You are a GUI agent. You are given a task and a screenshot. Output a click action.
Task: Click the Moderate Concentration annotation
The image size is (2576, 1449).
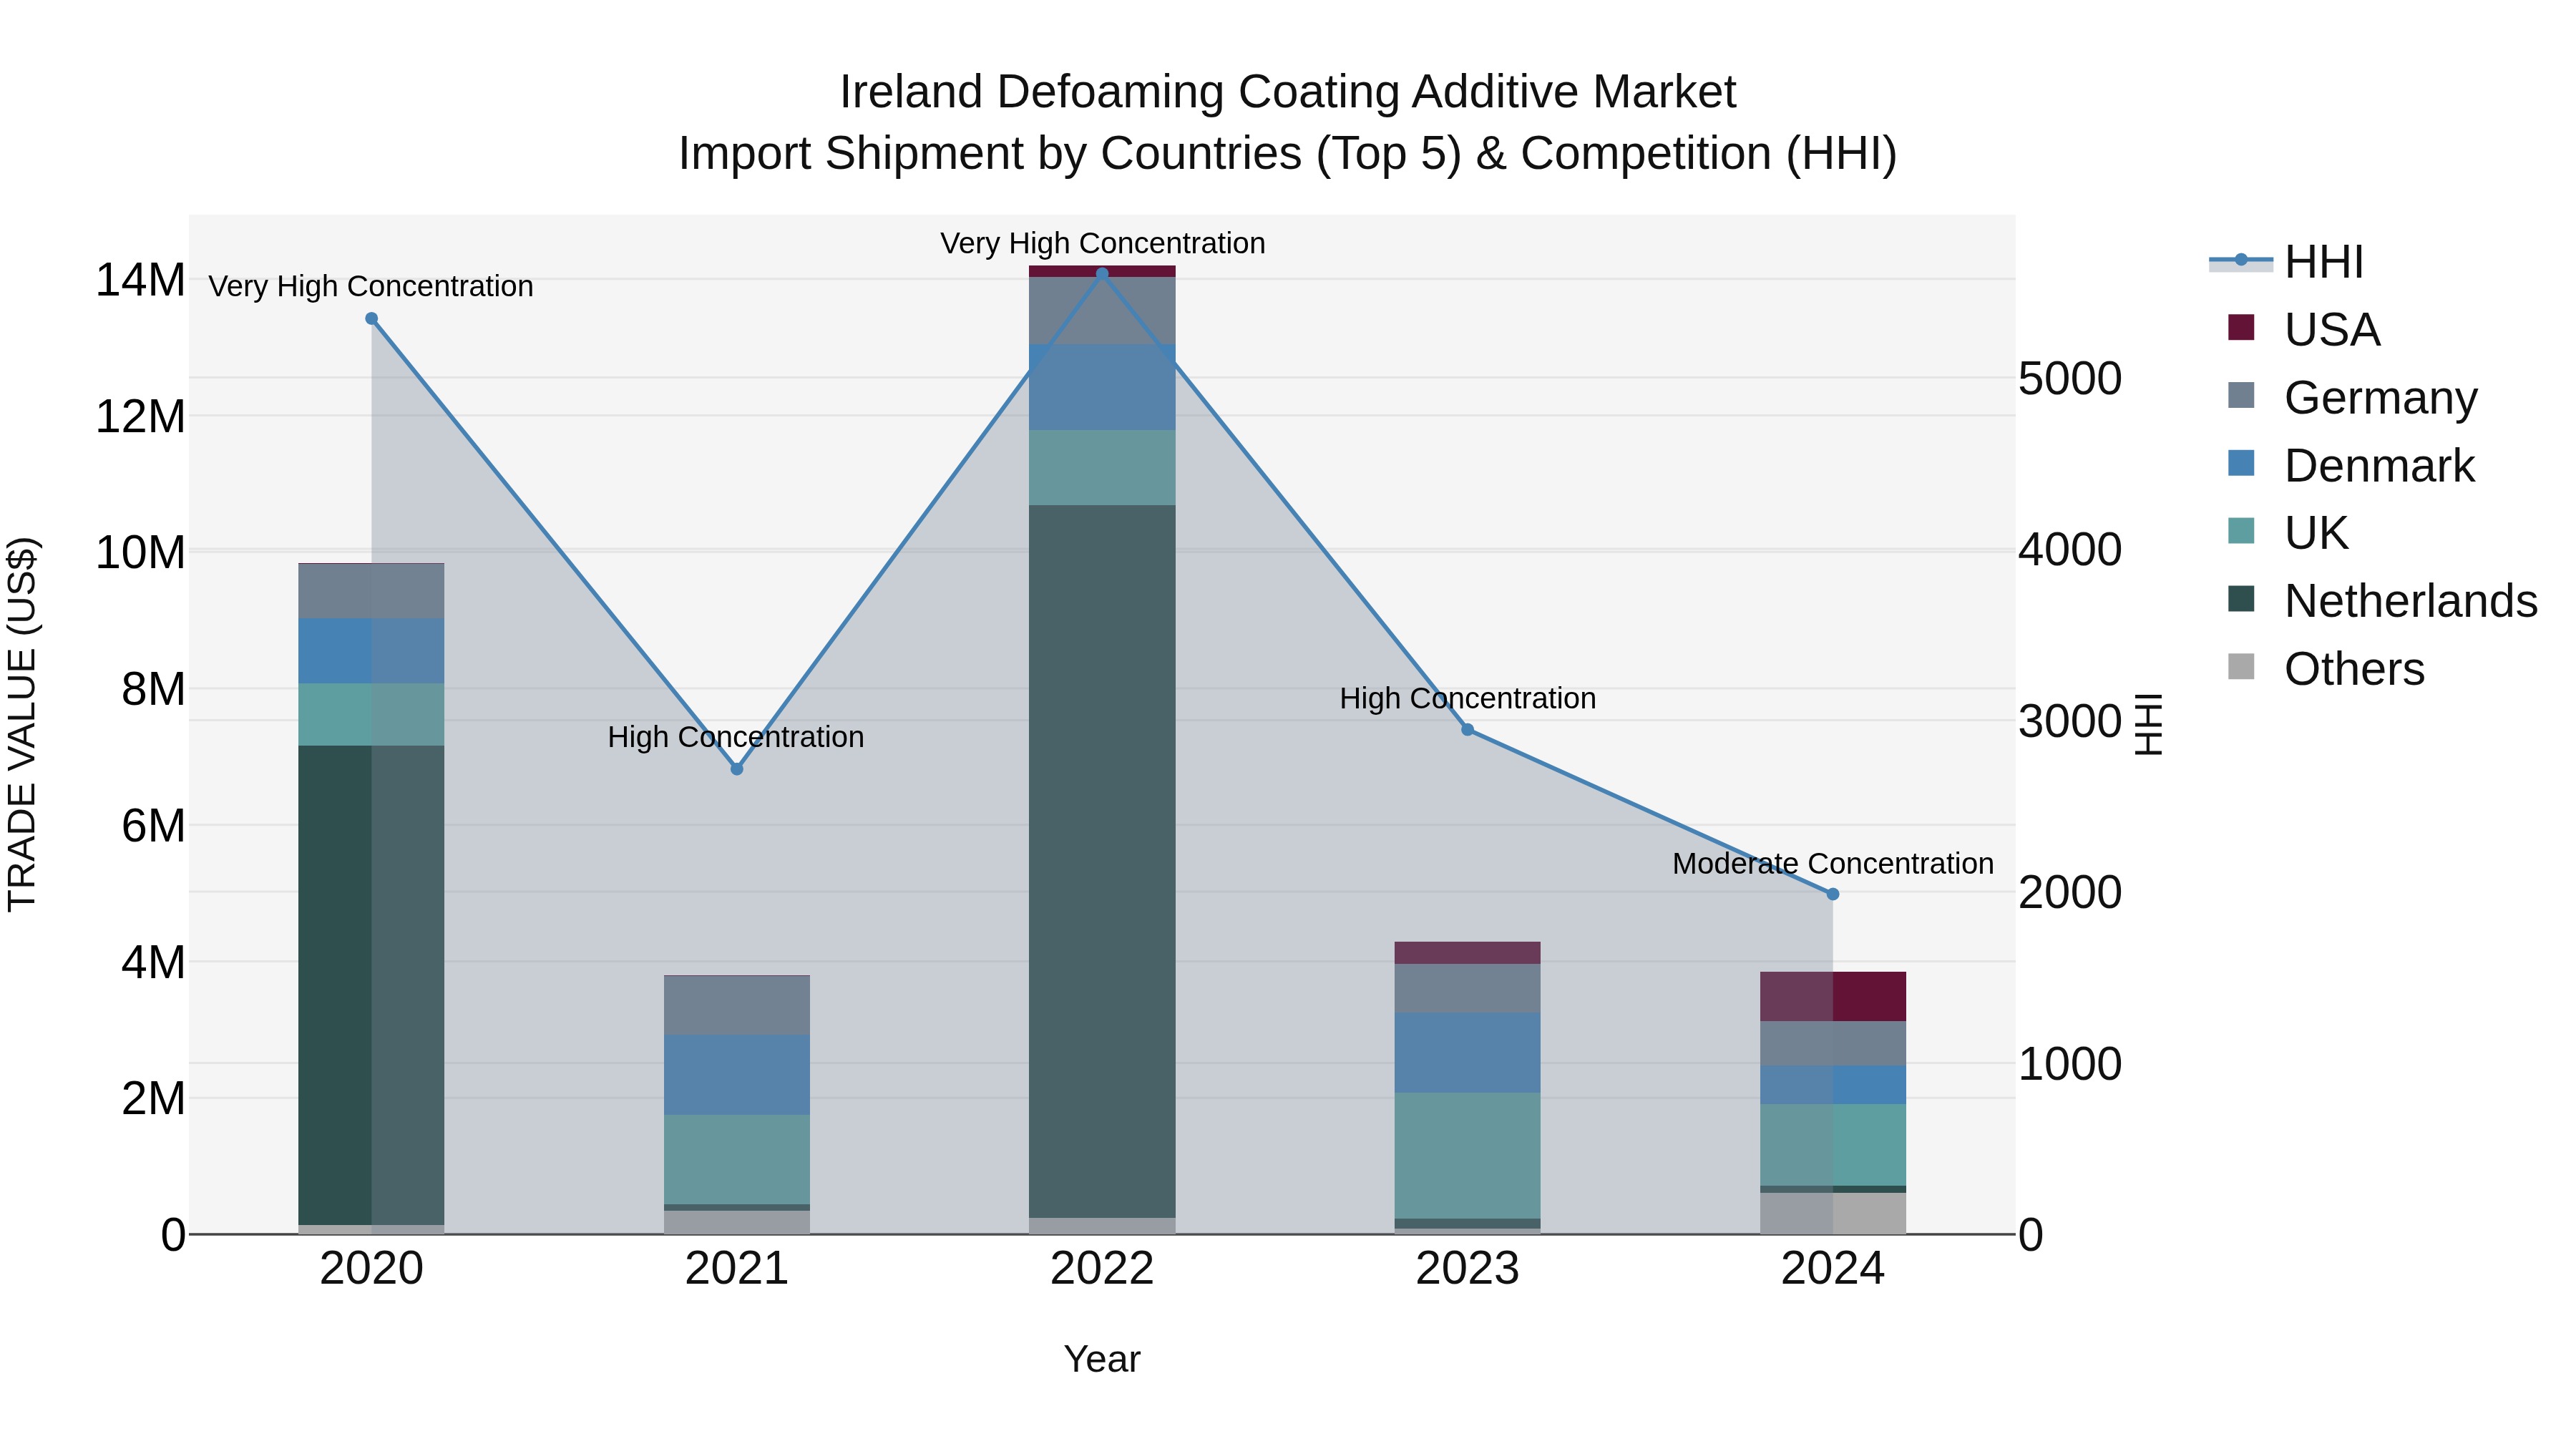[1832, 863]
